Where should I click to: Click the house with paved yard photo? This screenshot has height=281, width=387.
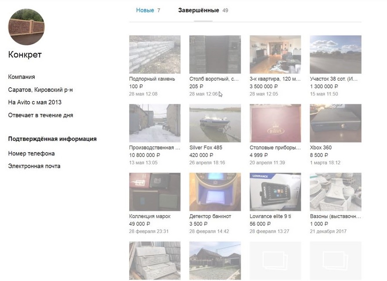point(215,260)
